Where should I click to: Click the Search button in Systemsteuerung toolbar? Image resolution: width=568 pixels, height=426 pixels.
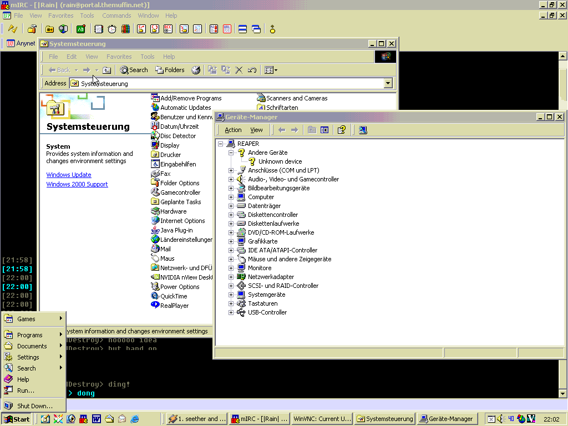(x=134, y=70)
